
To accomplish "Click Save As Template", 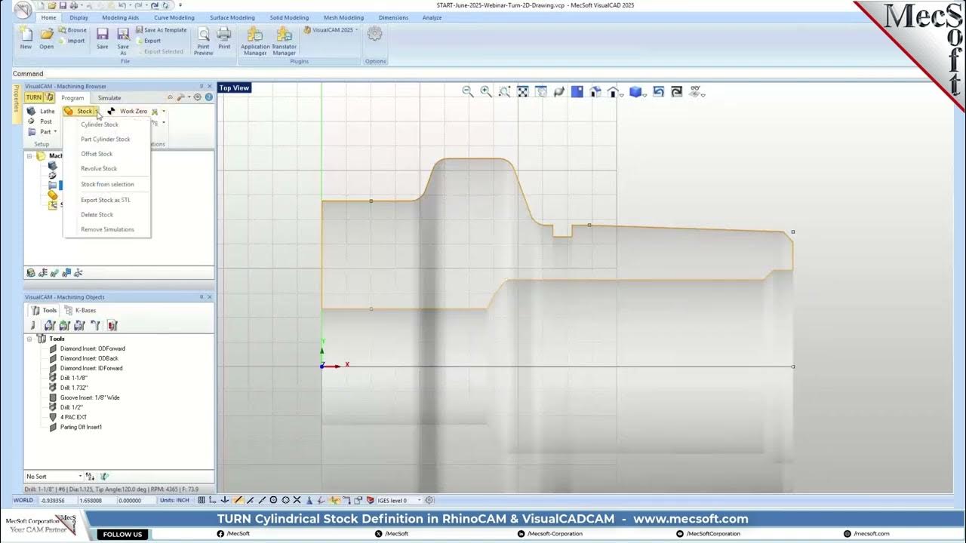I will point(162,30).
